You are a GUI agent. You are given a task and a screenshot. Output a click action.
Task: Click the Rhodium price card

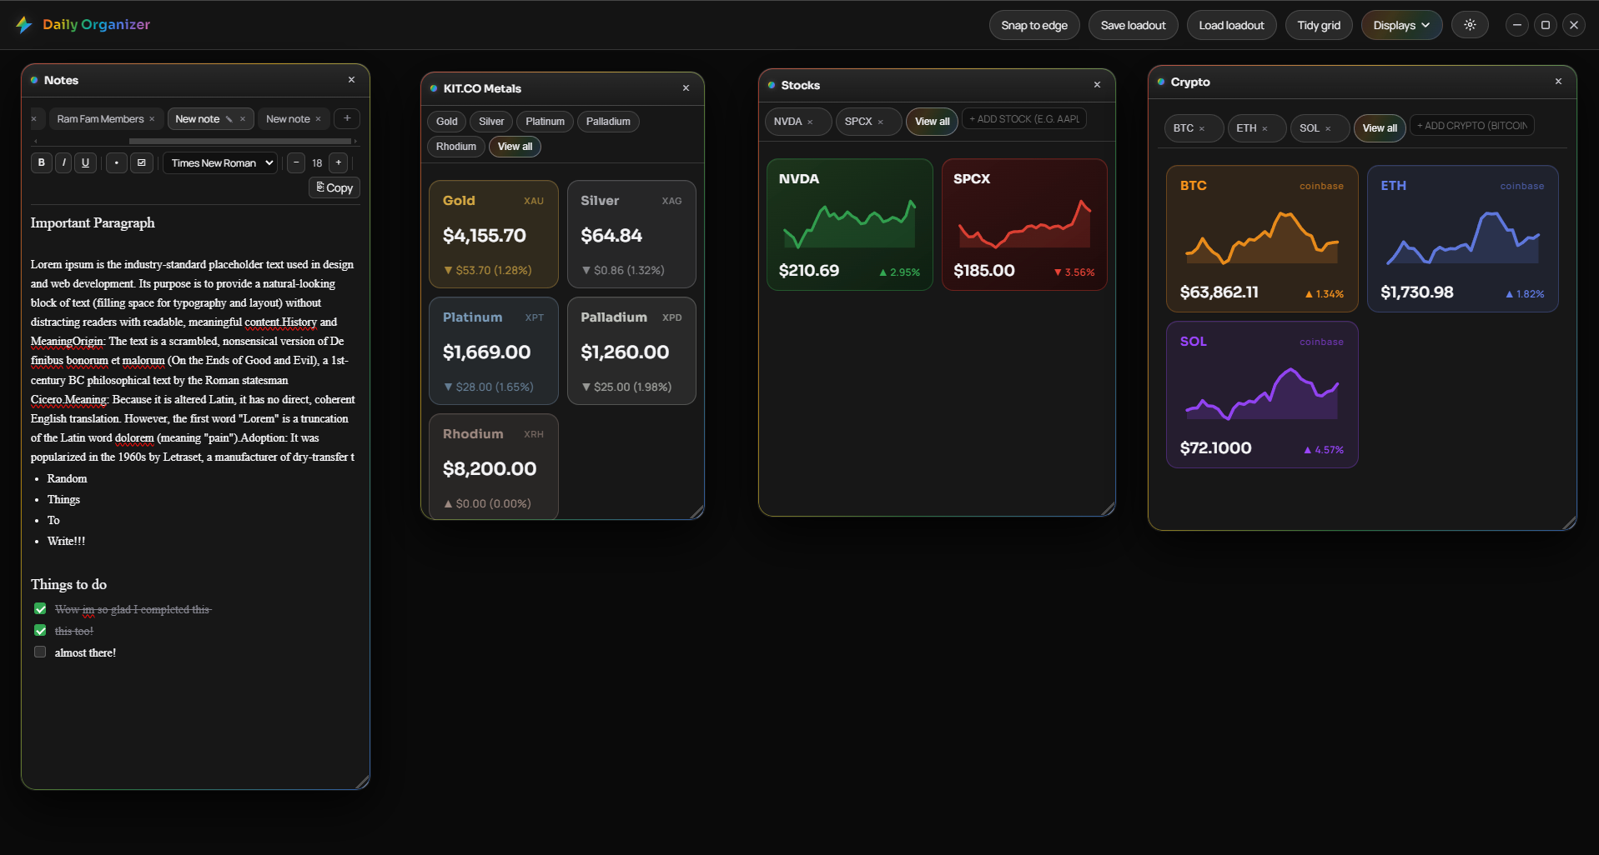click(x=494, y=467)
